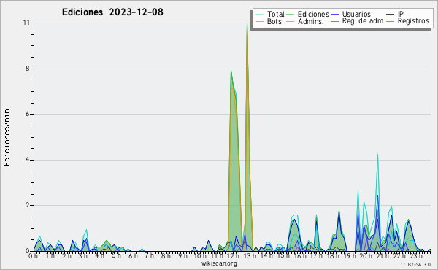The image size is (438, 270).
Task: Click the x-axis label '16 h'
Action: (x=299, y=255)
